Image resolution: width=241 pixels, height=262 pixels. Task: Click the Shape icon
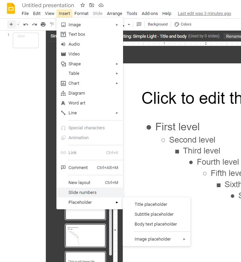tap(63, 64)
